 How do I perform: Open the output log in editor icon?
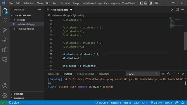(174, 74)
